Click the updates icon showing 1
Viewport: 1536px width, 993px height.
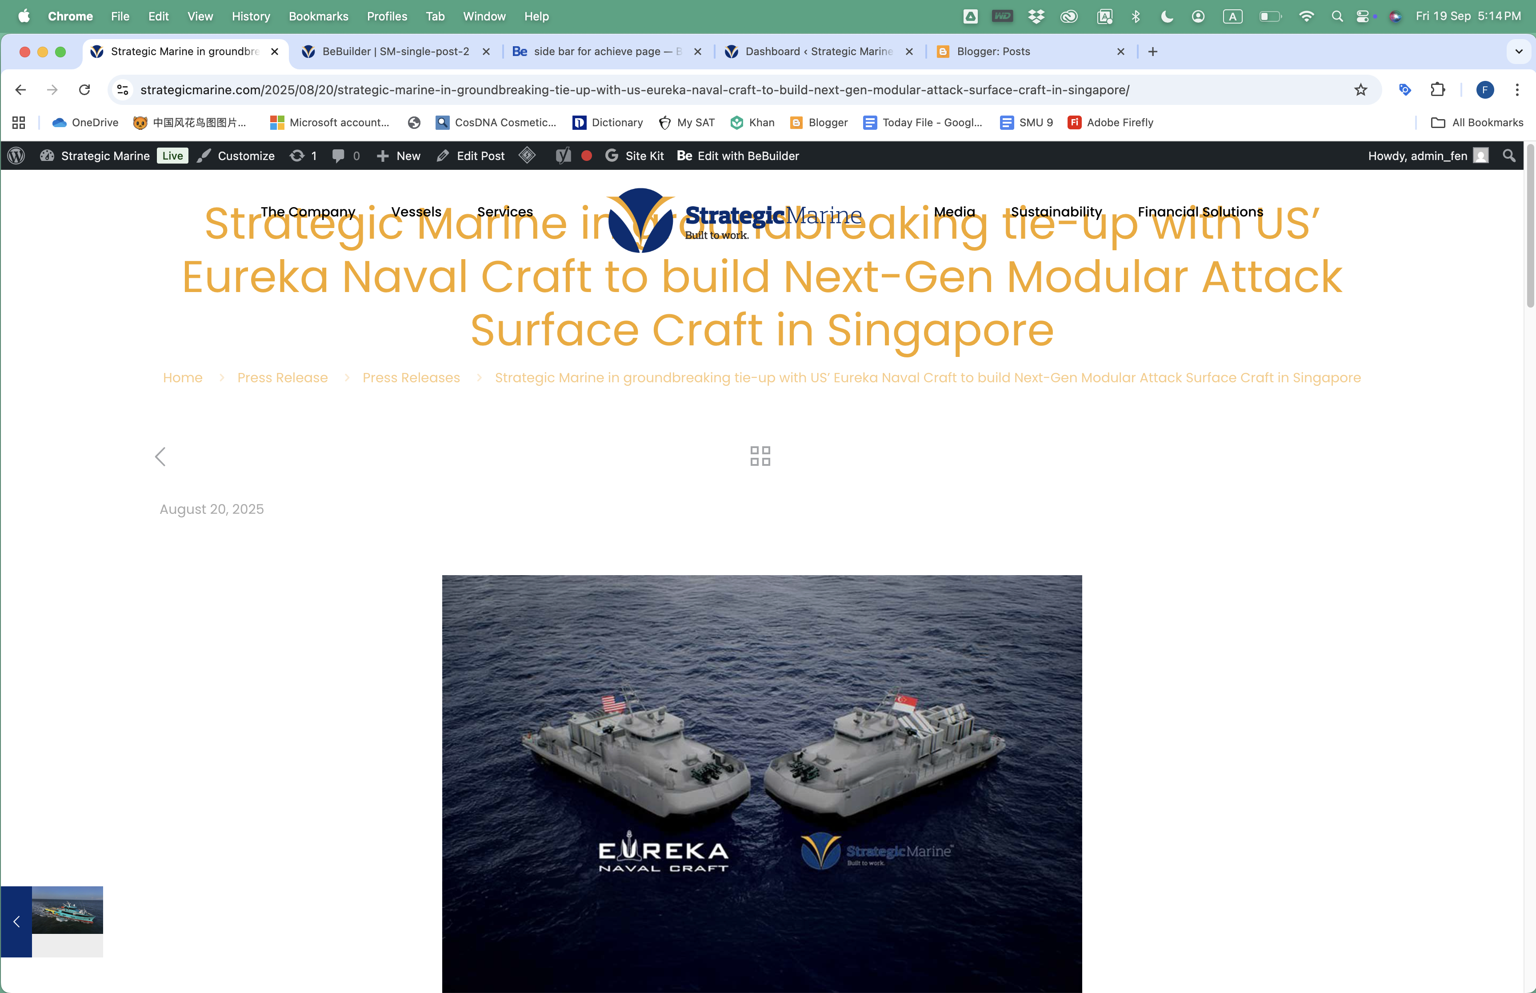point(303,156)
